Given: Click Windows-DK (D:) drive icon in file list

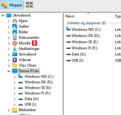Looking at the screenshot, I should (x=68, y=36).
